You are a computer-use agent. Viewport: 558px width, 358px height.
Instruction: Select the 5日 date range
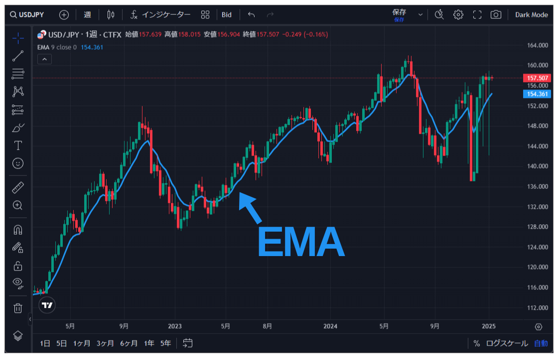pos(62,344)
